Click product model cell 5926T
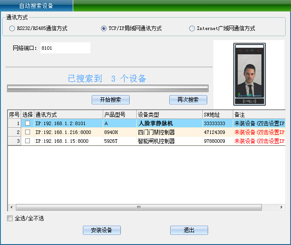 click(119, 141)
